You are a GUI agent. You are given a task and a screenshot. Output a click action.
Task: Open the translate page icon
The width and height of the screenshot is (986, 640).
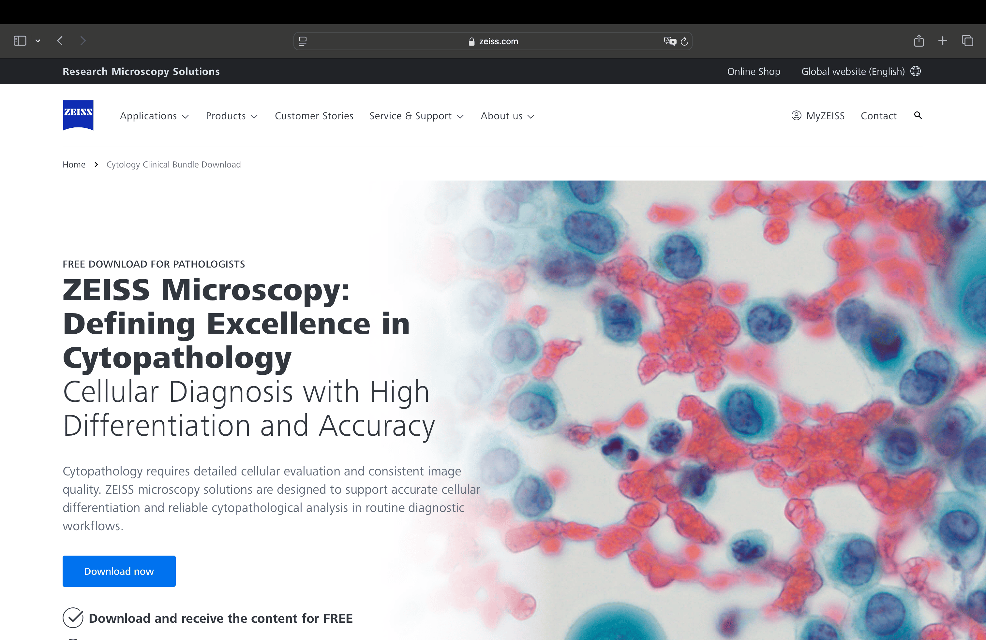point(670,41)
